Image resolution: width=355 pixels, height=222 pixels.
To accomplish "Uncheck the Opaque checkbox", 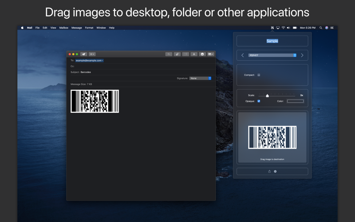I will pyautogui.click(x=259, y=101).
